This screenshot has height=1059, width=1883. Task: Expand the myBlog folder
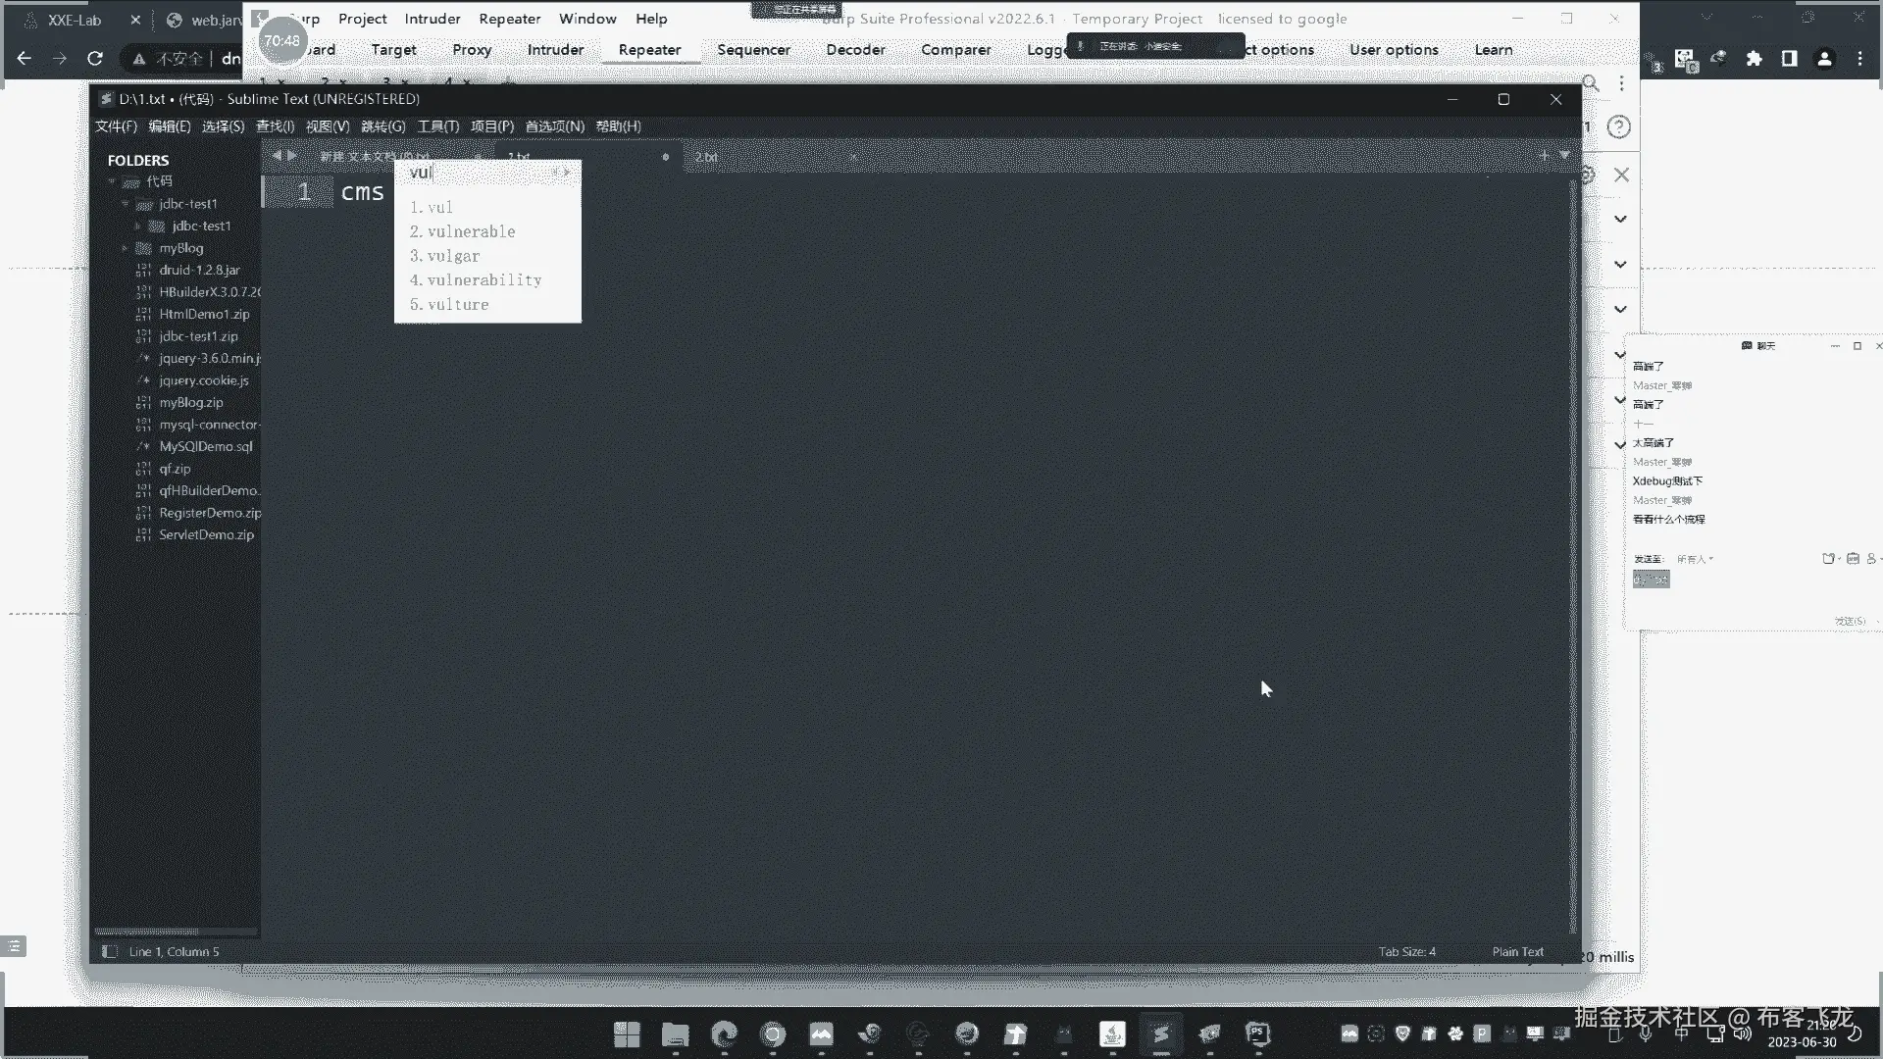click(x=125, y=248)
